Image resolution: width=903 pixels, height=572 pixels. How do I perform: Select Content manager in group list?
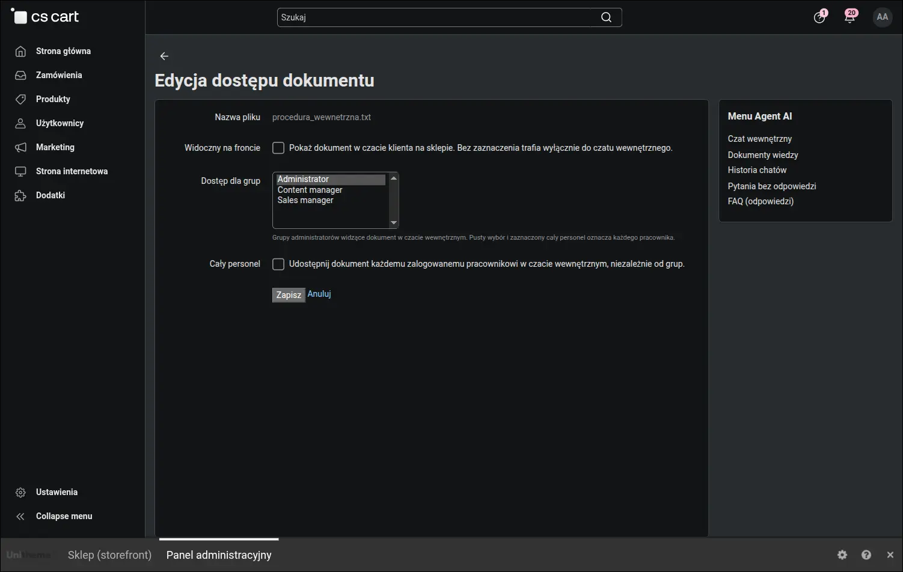click(331, 190)
